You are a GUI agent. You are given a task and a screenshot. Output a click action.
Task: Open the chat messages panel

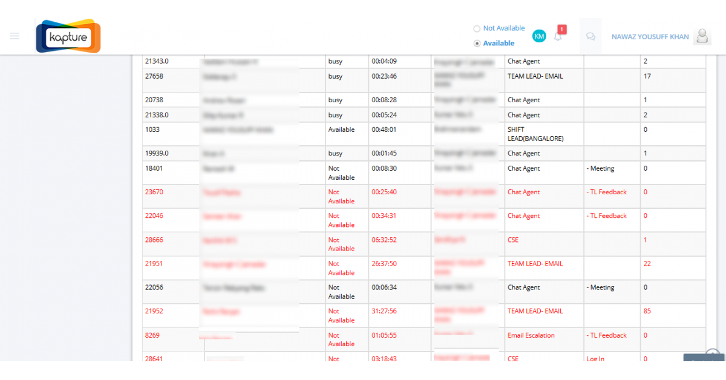(x=590, y=36)
